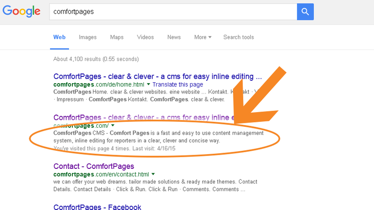The image size is (374, 210).
Task: Select the Web tab
Action: click(59, 37)
